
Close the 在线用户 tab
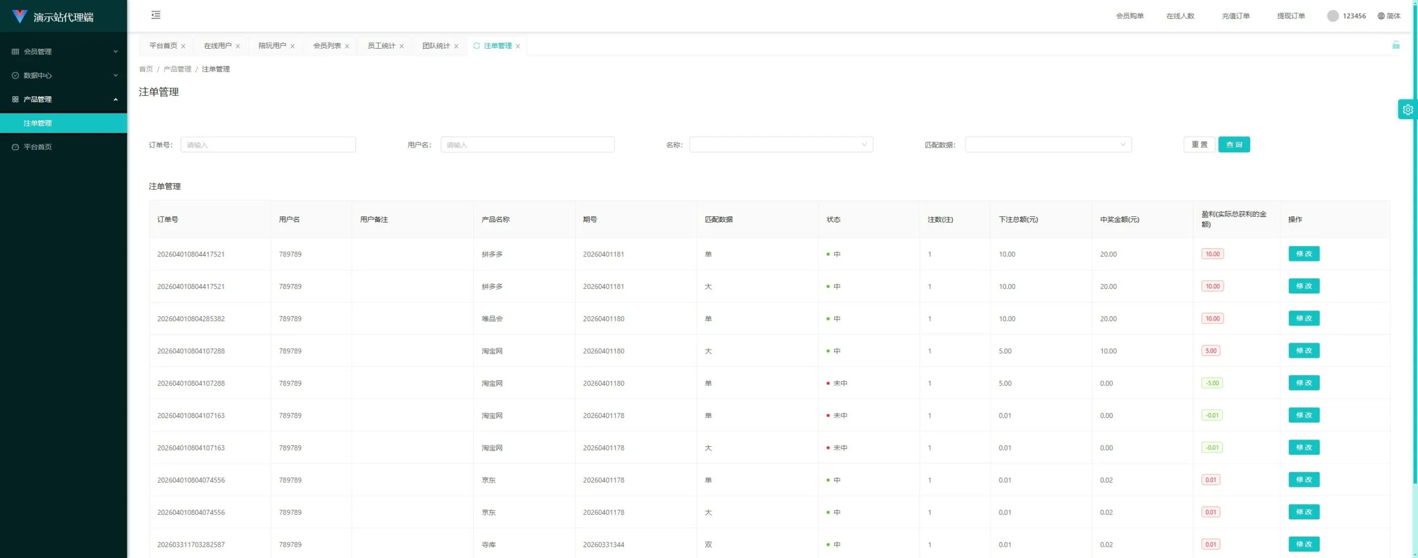pyautogui.click(x=238, y=46)
